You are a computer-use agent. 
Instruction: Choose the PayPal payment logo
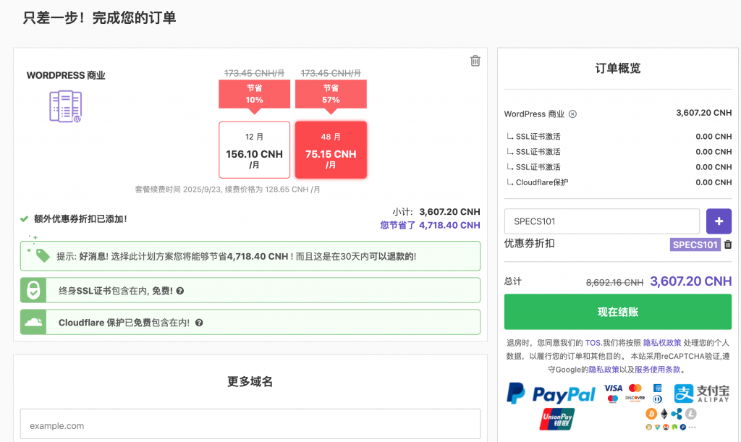[x=551, y=394]
